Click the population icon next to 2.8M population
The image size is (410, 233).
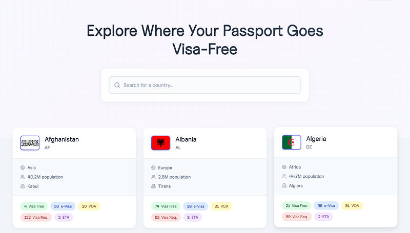[x=153, y=177]
